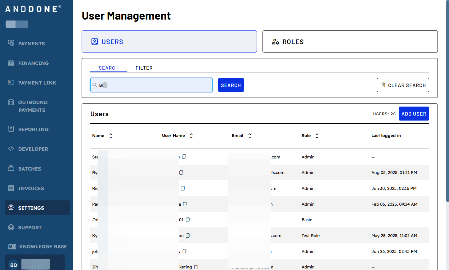The width and height of the screenshot is (449, 270).
Task: Click the ANDDONE logo
Action: 33,9
